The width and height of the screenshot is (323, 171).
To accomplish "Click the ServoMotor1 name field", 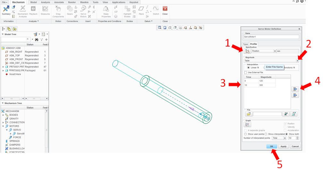I will [271, 37].
